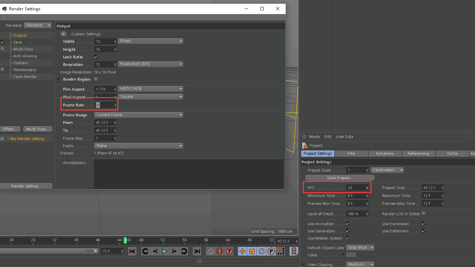
Task: Open the User Data menu
Action: [344, 137]
